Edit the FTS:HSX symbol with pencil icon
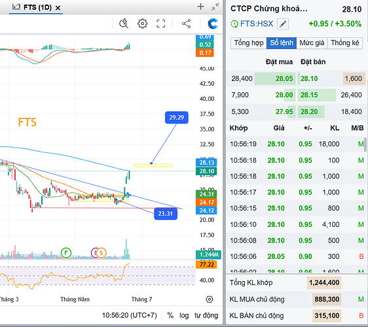This screenshot has height=327, width=368. [283, 24]
